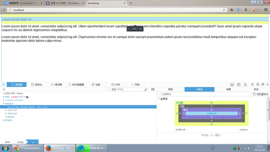Close the 全局 CSS 样式 tab

(x=83, y=3)
